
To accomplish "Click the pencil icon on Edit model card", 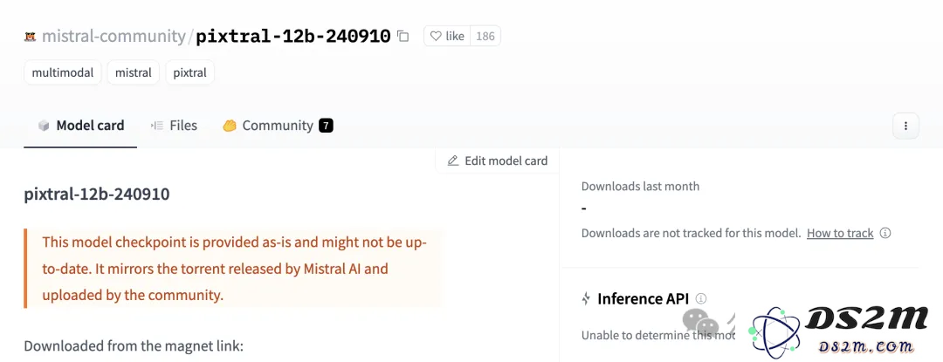I will point(453,161).
